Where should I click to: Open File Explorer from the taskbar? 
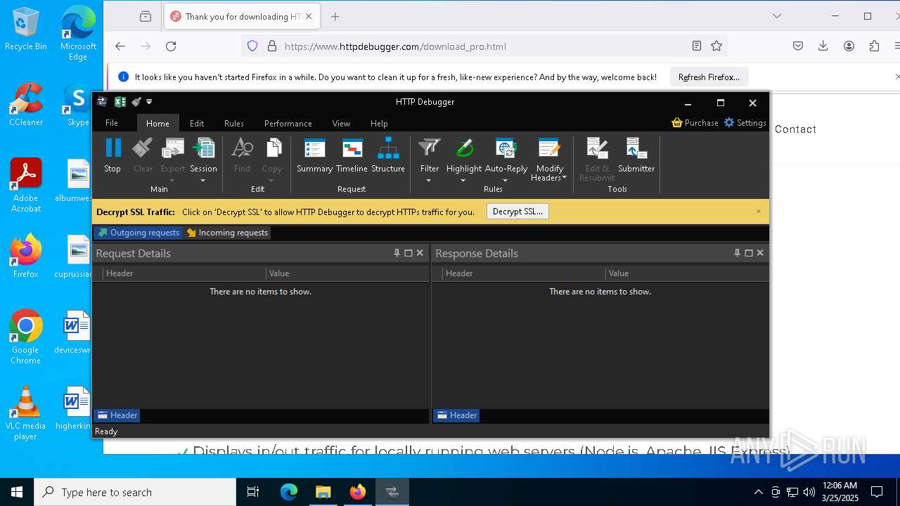323,492
